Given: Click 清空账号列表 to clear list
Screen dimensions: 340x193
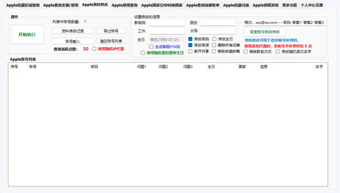Looking at the screenshot, I should 111,41.
